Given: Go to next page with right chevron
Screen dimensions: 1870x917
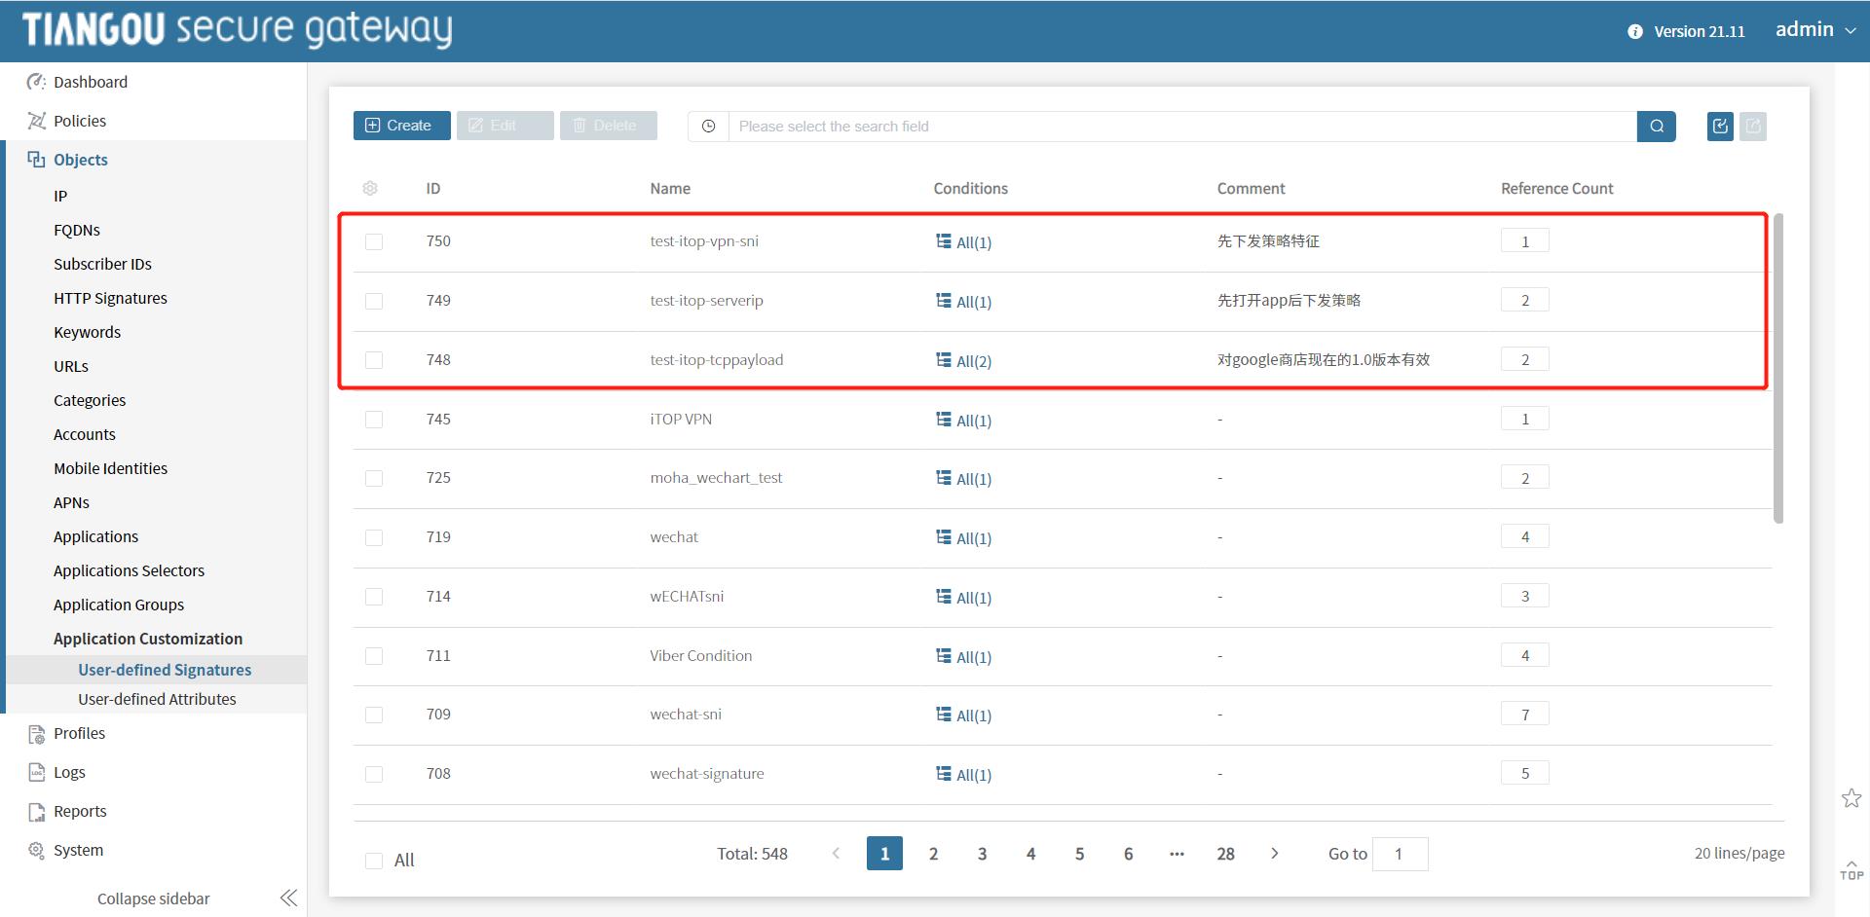Looking at the screenshot, I should point(1274,854).
